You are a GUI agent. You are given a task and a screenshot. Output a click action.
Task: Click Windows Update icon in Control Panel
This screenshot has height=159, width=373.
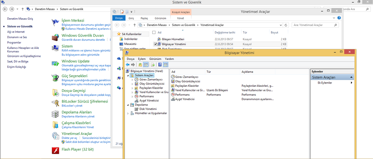click(55, 64)
